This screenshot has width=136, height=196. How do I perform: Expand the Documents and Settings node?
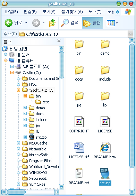point(18,78)
